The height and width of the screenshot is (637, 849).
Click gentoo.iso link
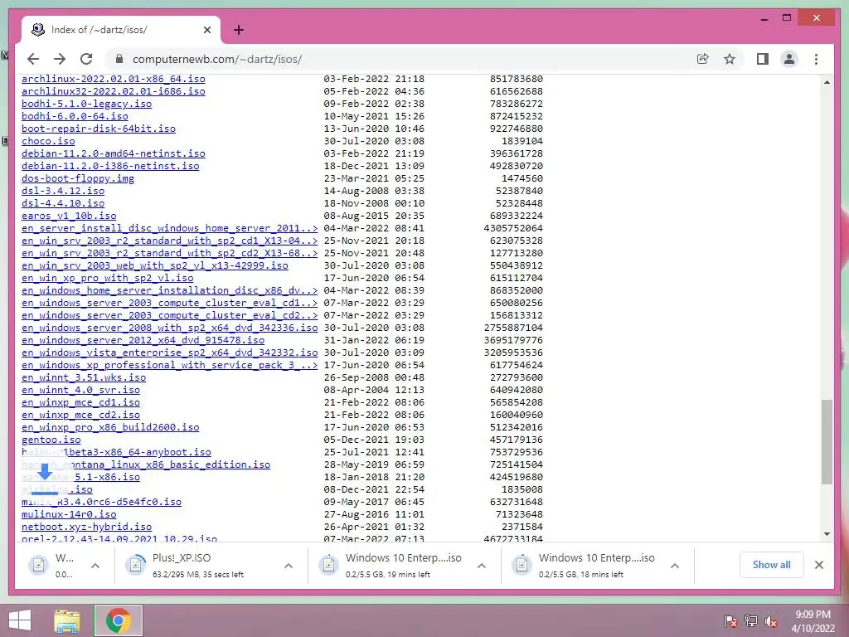[x=51, y=440]
